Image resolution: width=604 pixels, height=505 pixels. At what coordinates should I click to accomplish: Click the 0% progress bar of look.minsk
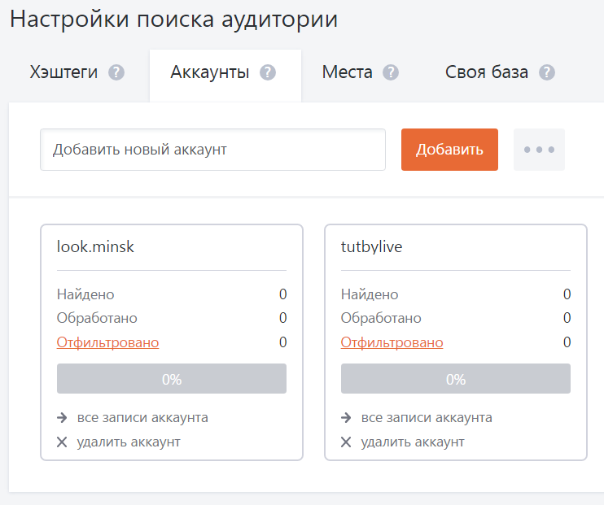pos(172,379)
